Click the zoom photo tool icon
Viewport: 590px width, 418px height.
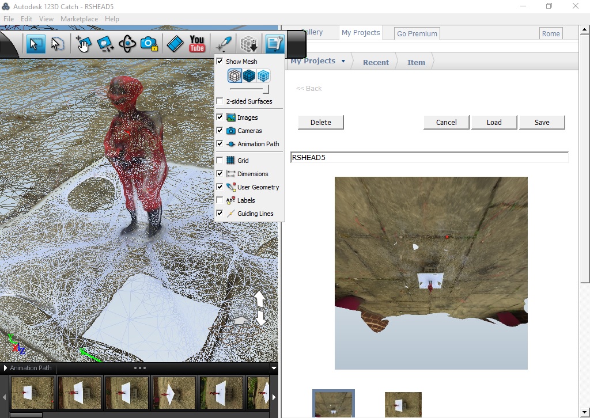(105, 44)
